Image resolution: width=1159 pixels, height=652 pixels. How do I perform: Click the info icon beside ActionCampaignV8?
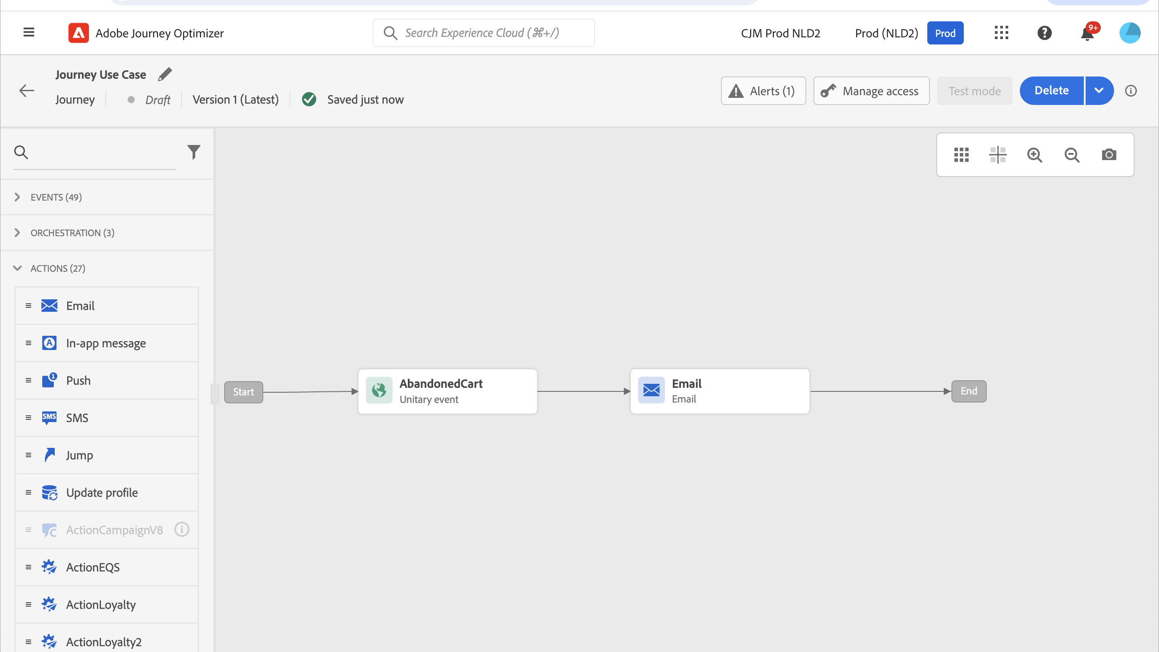point(182,530)
